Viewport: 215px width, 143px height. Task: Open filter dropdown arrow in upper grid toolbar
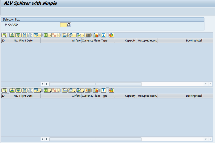click(40, 35)
